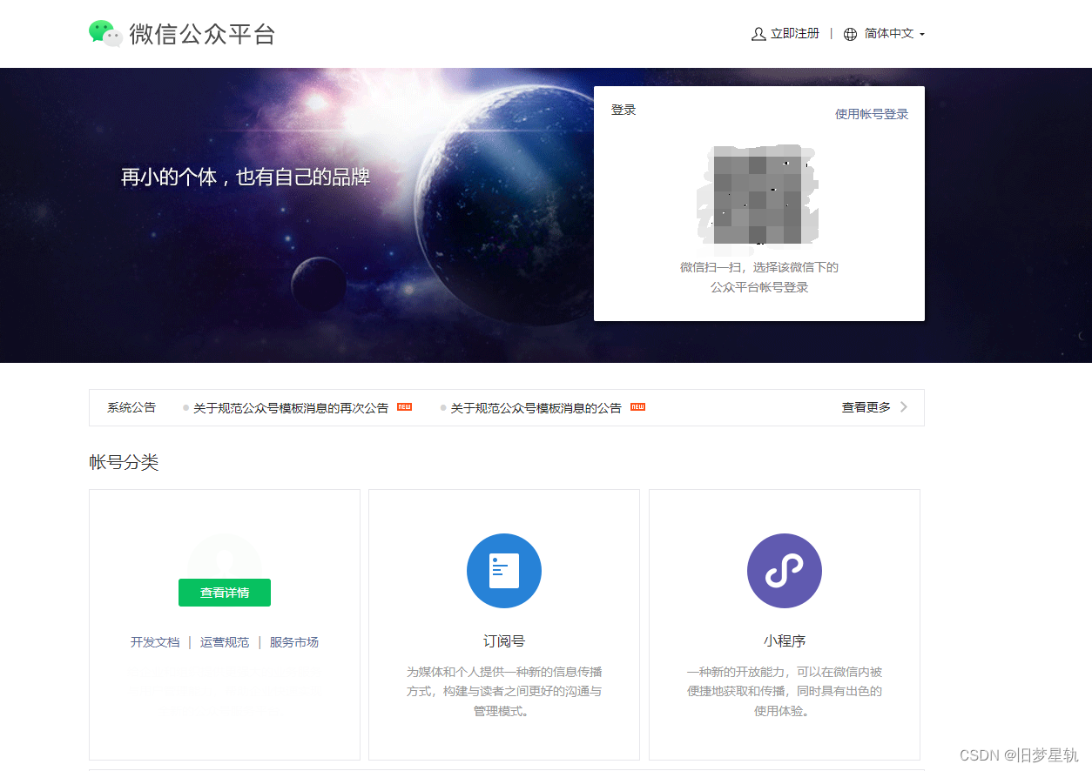Open announcement 关于规范公众号模板消息的再次公告
The width and height of the screenshot is (1092, 771).
291,408
